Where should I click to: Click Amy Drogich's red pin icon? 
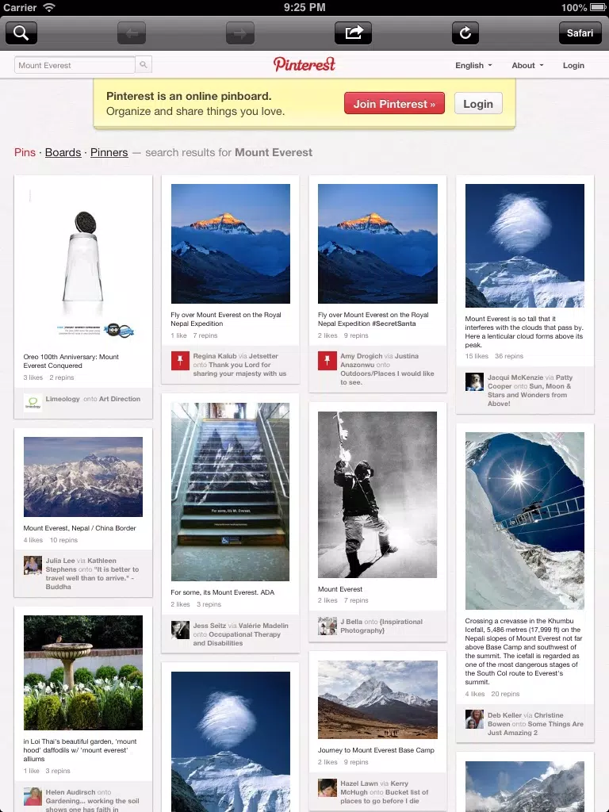[327, 361]
